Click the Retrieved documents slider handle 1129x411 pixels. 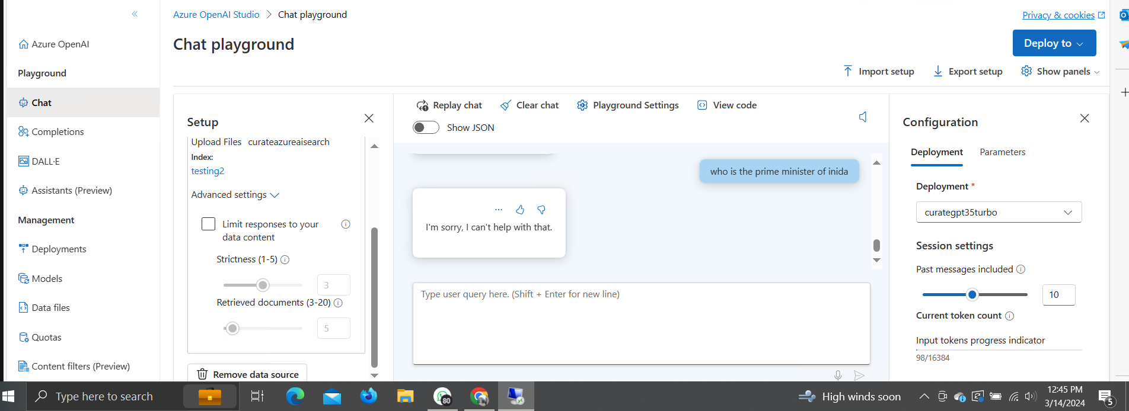(x=232, y=328)
